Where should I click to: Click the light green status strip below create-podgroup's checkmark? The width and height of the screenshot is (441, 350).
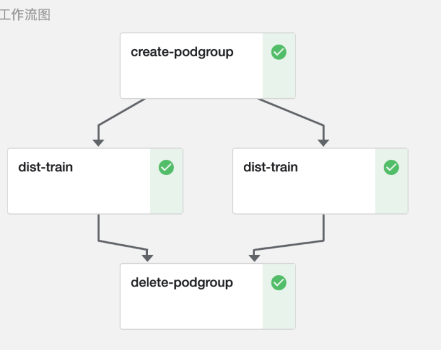(279, 81)
